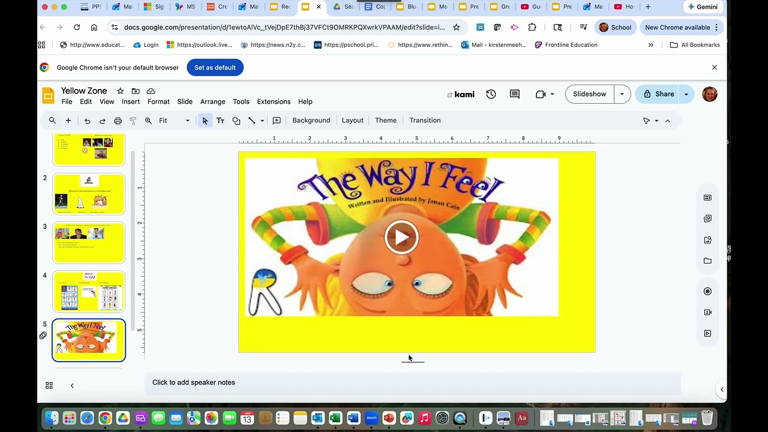Open the Chrome extensions puzzle icon
This screenshot has width=768, height=432.
[x=532, y=28]
